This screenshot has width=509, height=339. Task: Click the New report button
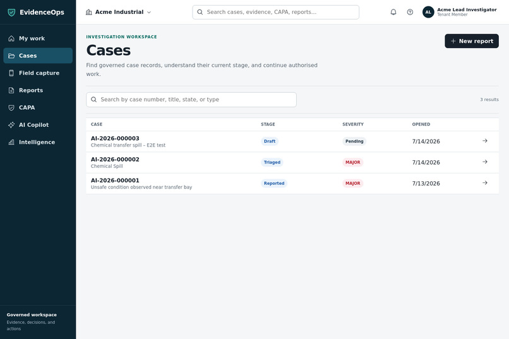[x=472, y=41]
